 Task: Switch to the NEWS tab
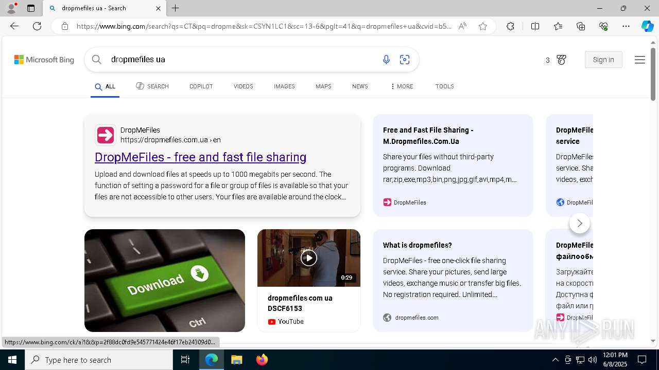coord(360,86)
